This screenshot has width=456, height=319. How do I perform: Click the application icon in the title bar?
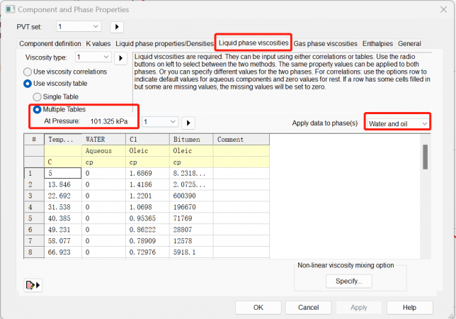coord(9,9)
